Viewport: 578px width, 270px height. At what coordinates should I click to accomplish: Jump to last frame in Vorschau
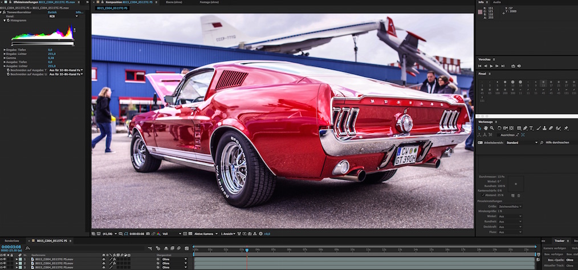coord(502,66)
